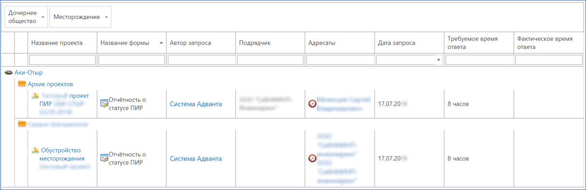Click the form icon in the проект ПИР row

(x=104, y=104)
